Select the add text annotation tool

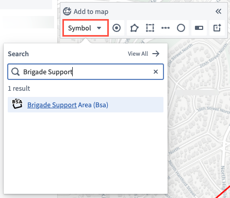coord(217,28)
